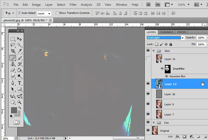Image resolution: width=208 pixels, height=140 pixels.
Task: Select the Healing Brush tool
Action: click(x=12, y=58)
